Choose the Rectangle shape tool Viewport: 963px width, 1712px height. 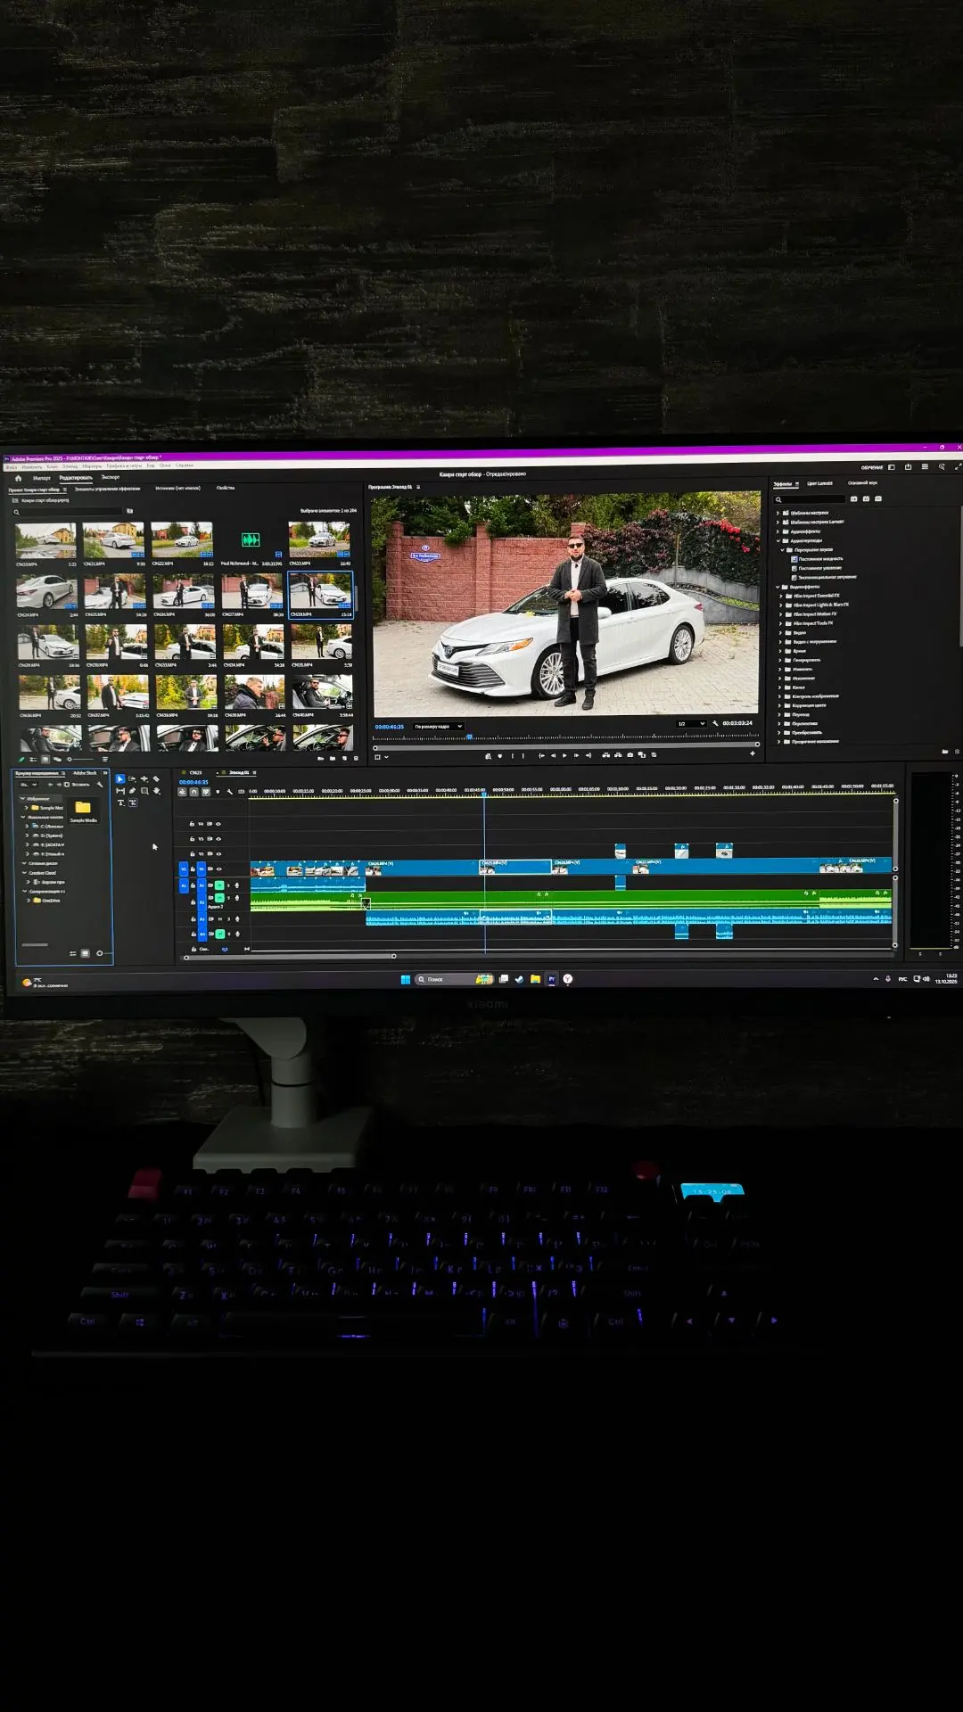pyautogui.click(x=144, y=791)
